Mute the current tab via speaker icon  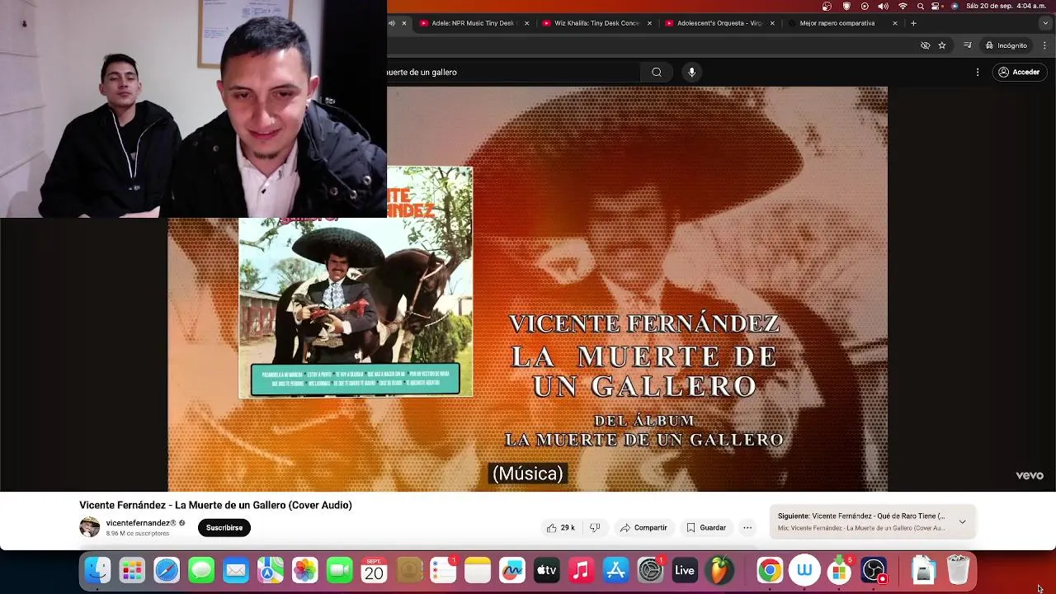coord(394,23)
